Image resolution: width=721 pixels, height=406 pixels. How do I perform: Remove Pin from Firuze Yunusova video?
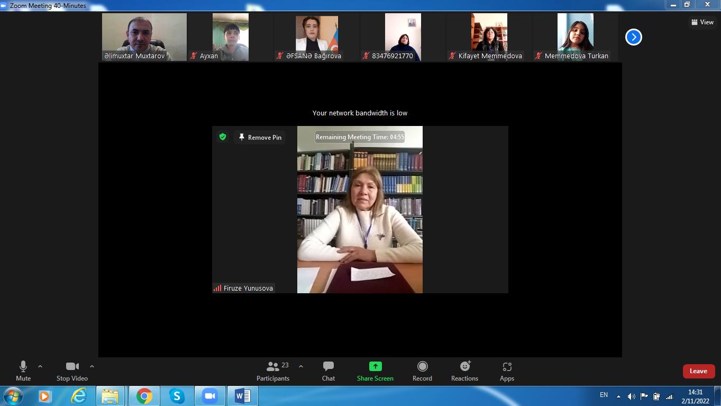[x=260, y=138]
